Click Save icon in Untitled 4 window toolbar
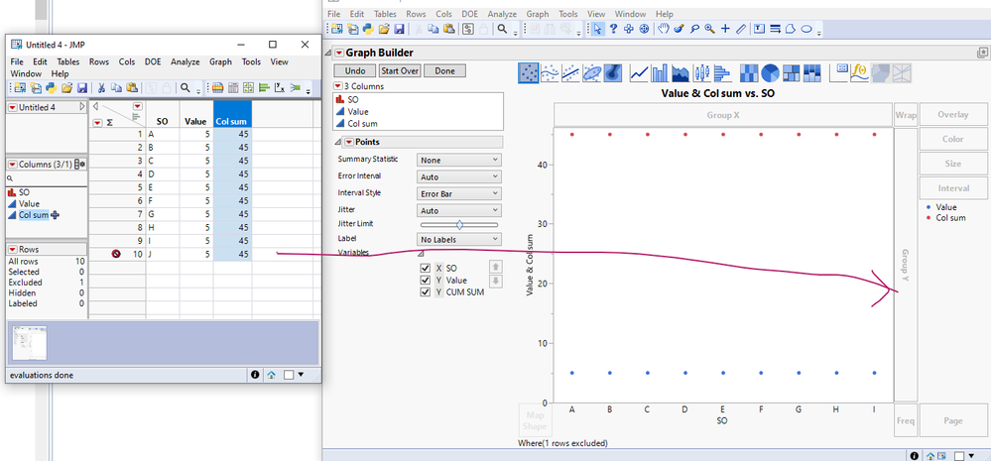This screenshot has height=461, width=991. tap(82, 88)
